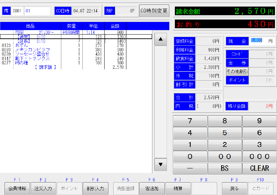Screen dimensions: 277x195
Task: Click the お釣り change display 430円
Action: 225,24
